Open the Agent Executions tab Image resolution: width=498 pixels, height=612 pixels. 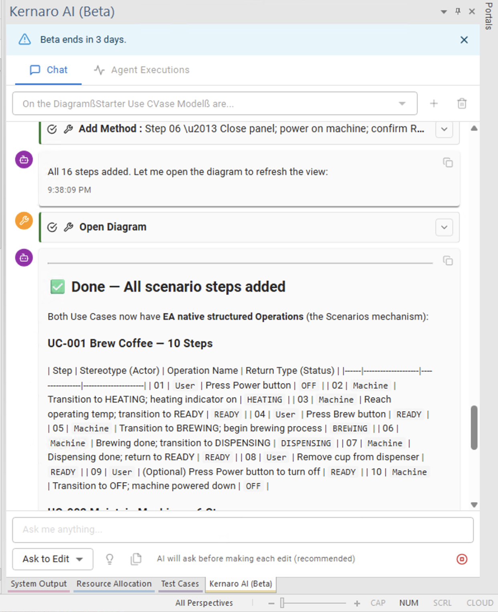(x=142, y=70)
